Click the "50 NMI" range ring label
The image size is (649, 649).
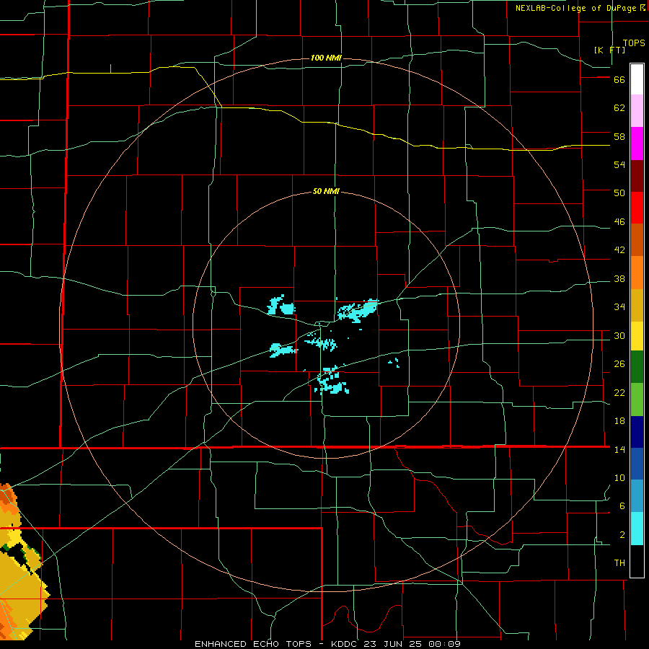pyautogui.click(x=326, y=191)
